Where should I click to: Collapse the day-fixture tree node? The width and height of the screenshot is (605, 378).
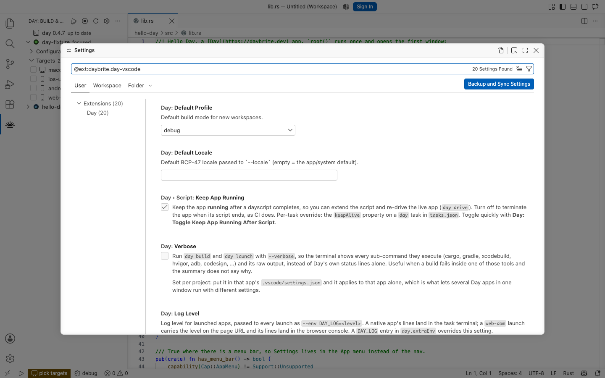(28, 42)
